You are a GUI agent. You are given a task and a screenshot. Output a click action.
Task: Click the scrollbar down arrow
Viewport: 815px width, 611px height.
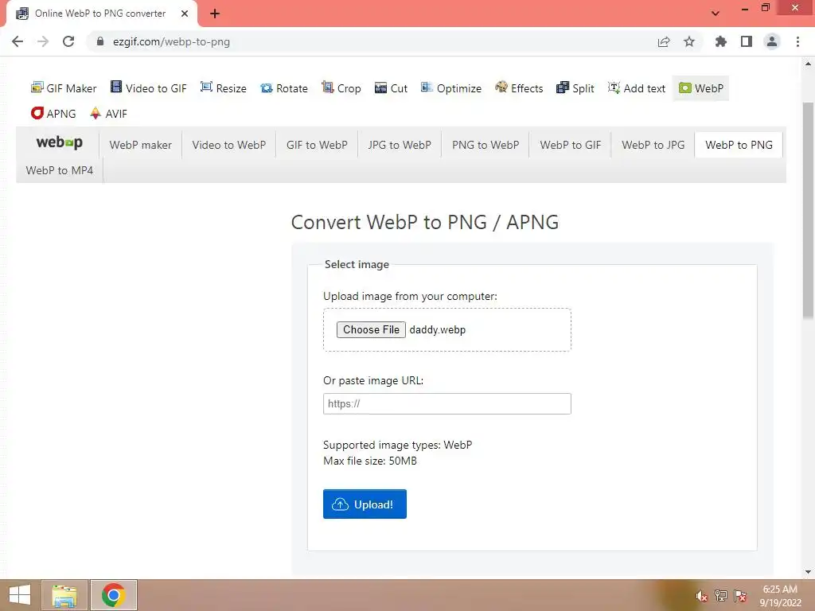[808, 572]
